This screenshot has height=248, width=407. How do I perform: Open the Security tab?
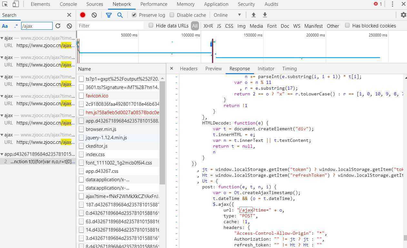246,4
